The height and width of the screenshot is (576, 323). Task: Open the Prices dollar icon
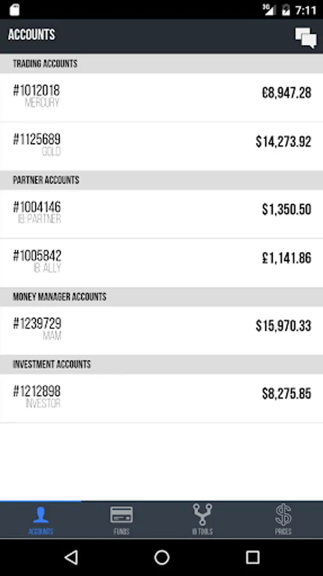click(x=283, y=515)
